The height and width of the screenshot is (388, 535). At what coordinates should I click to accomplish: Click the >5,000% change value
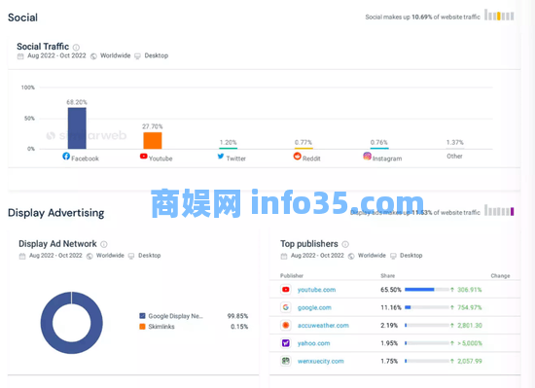click(470, 343)
